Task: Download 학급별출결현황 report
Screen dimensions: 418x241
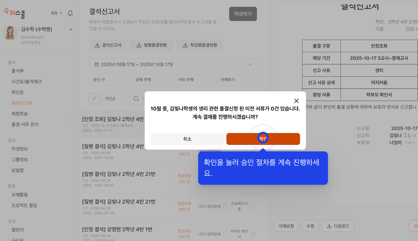Action: click(200, 45)
